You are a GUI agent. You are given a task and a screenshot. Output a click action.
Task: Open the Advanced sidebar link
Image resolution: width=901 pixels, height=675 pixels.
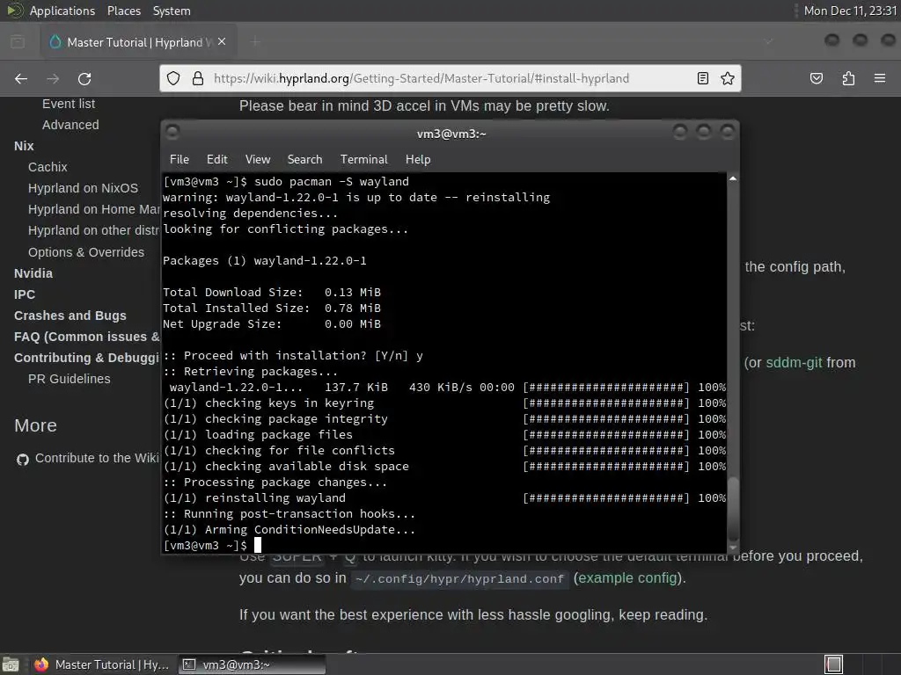(x=70, y=125)
